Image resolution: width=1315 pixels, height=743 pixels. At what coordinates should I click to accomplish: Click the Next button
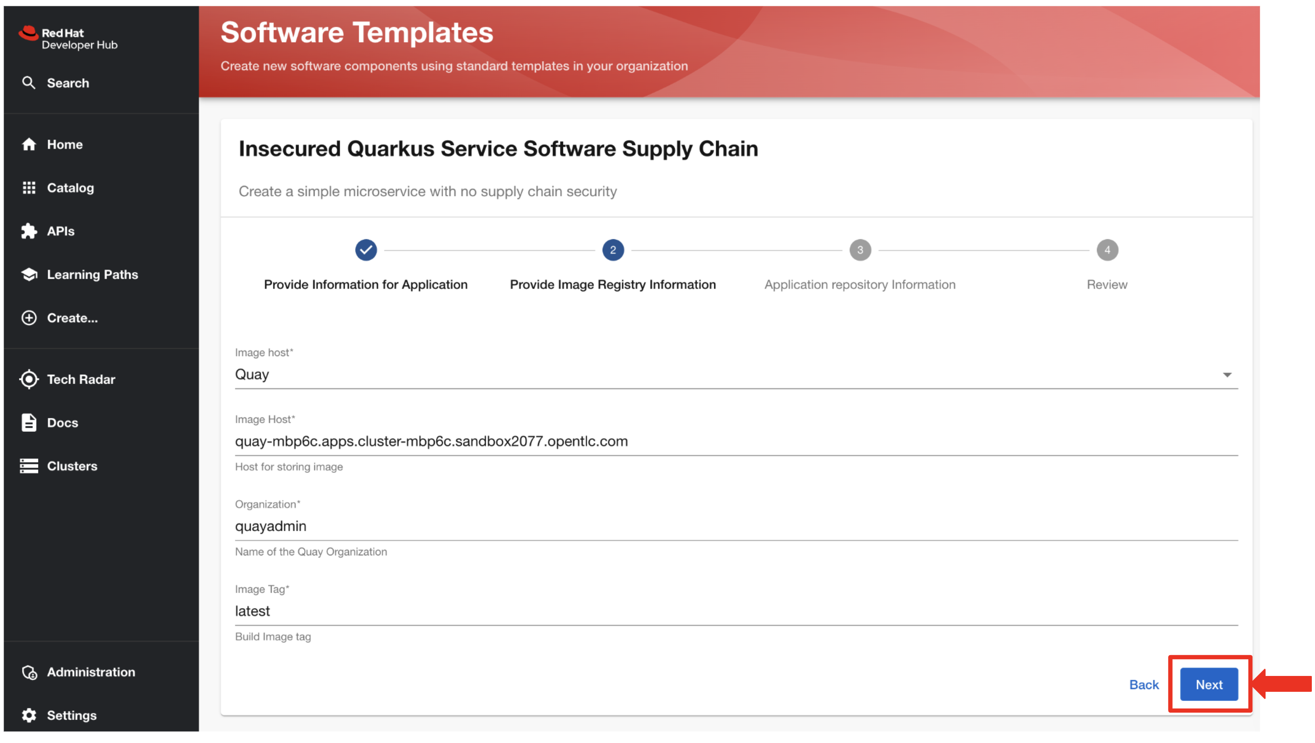[1209, 684]
